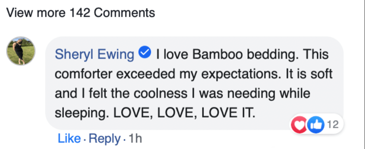Open the Sheryl Ewing commenter name

coord(95,54)
